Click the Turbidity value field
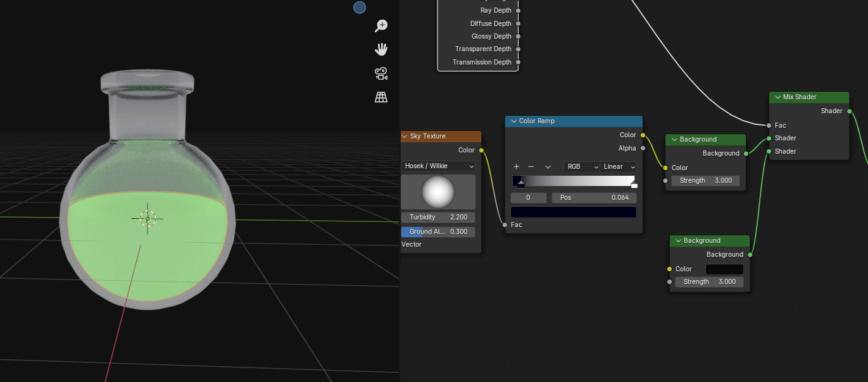The image size is (868, 382). click(x=438, y=218)
